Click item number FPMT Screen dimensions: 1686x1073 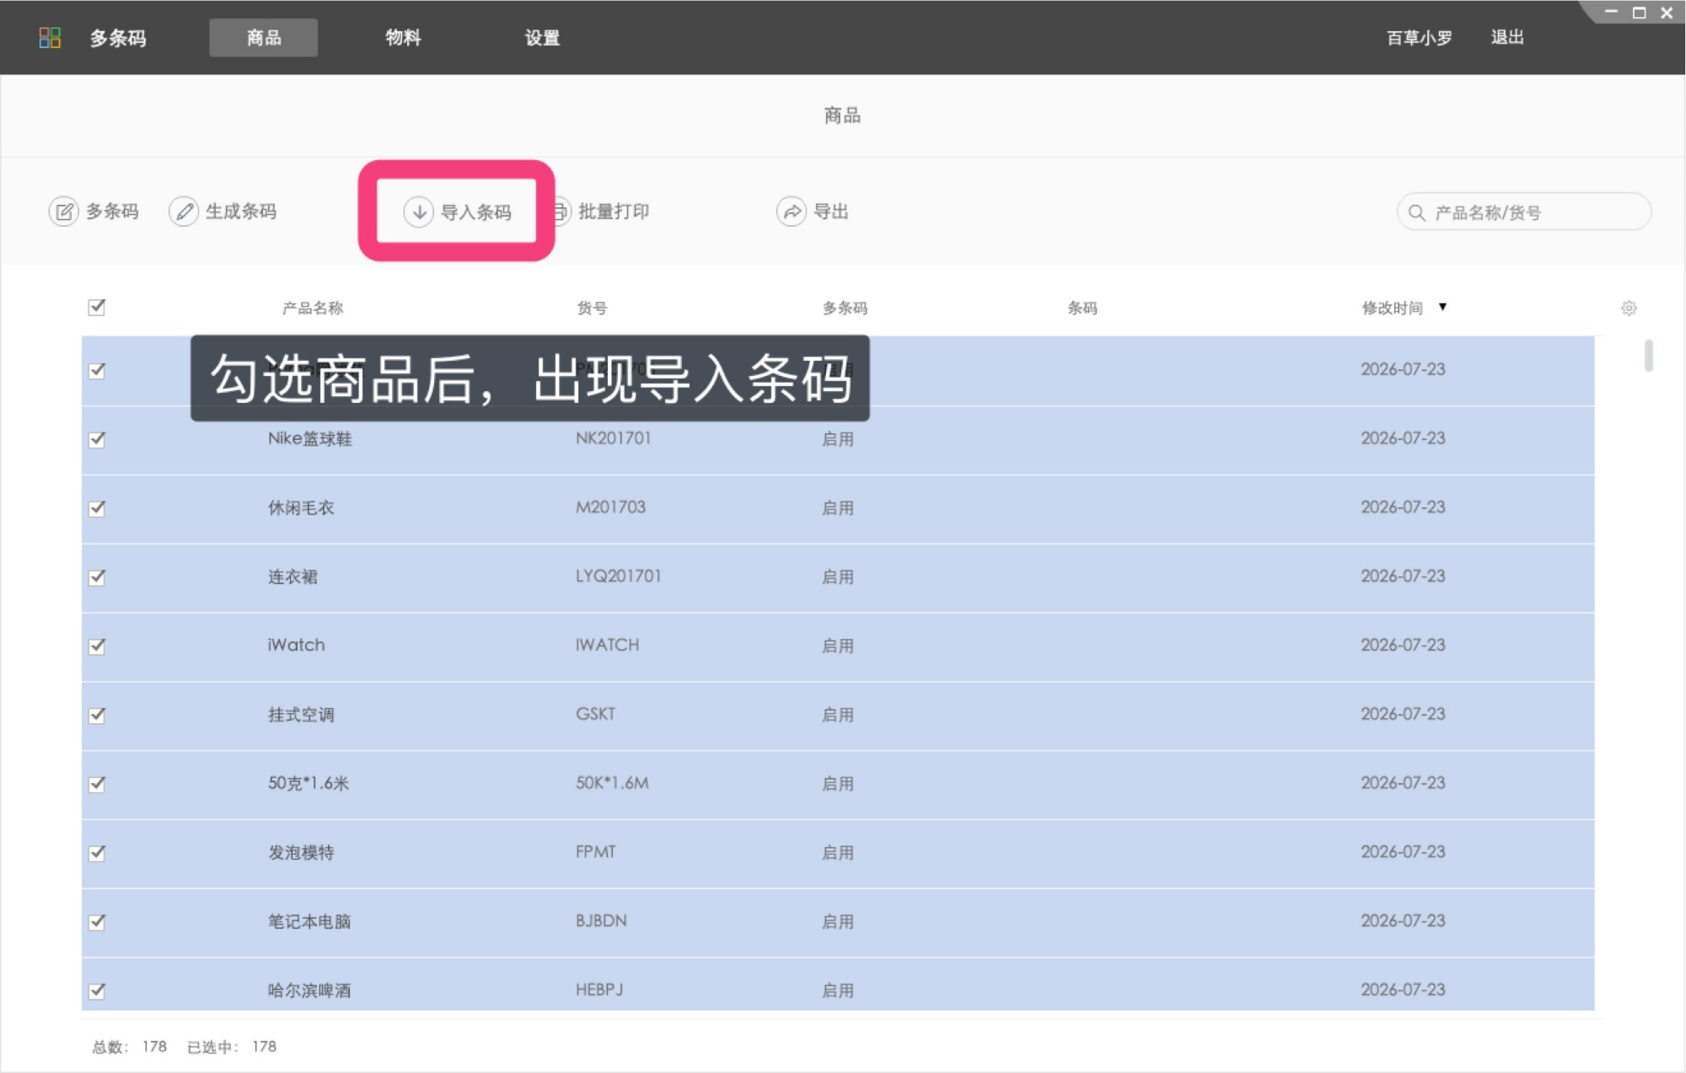pyautogui.click(x=595, y=852)
